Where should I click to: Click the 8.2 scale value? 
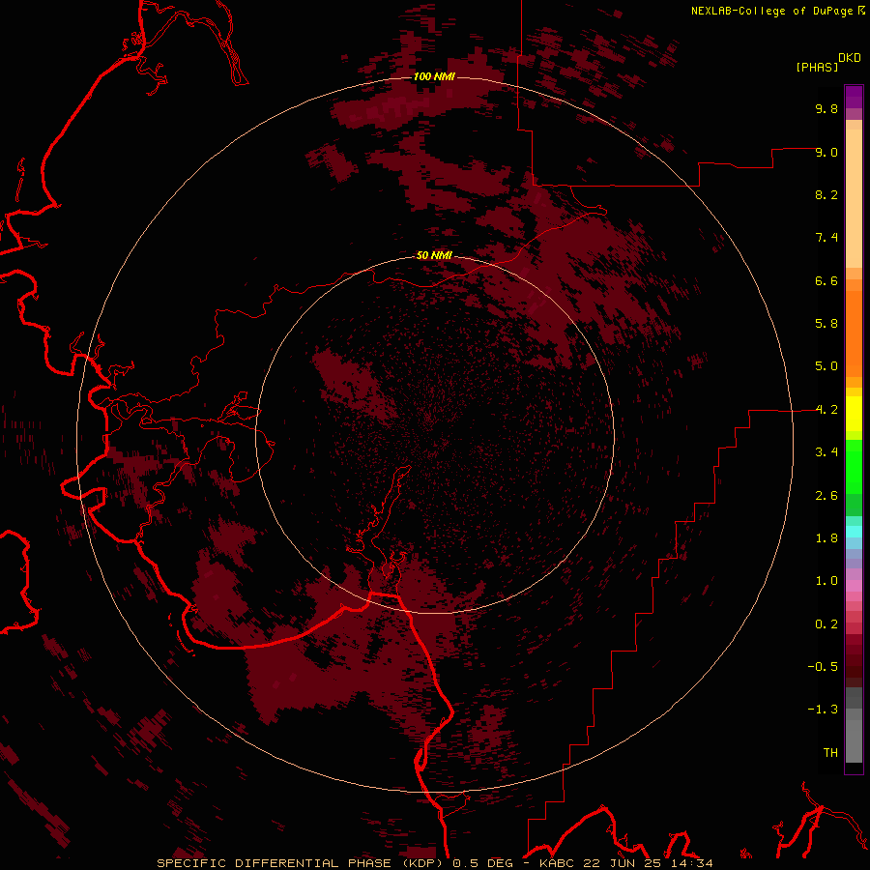[826, 194]
